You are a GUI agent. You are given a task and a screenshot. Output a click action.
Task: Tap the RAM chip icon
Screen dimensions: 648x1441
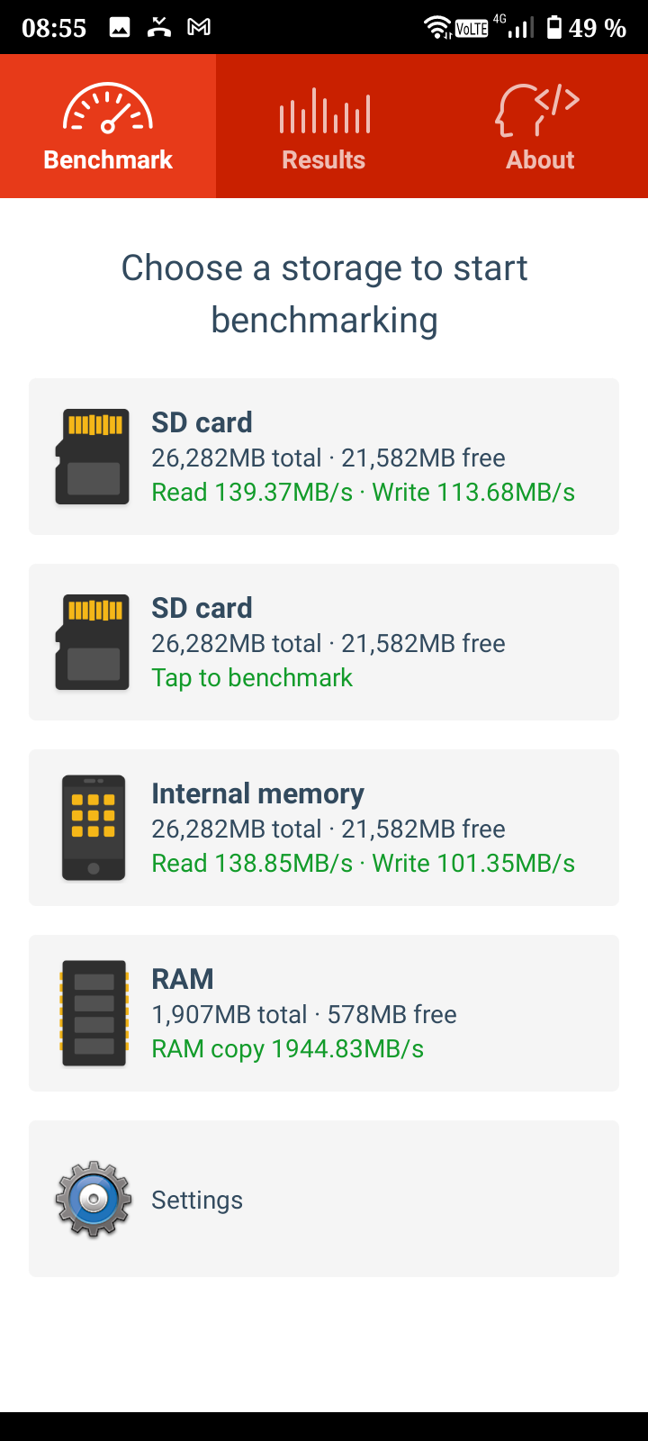(93, 1013)
